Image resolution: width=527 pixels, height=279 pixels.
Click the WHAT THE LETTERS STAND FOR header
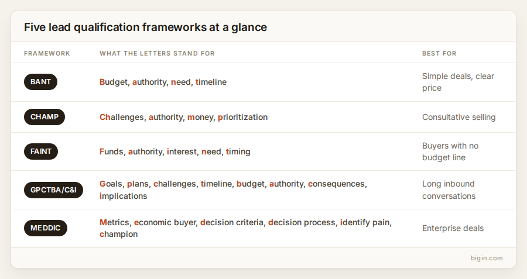(x=157, y=53)
